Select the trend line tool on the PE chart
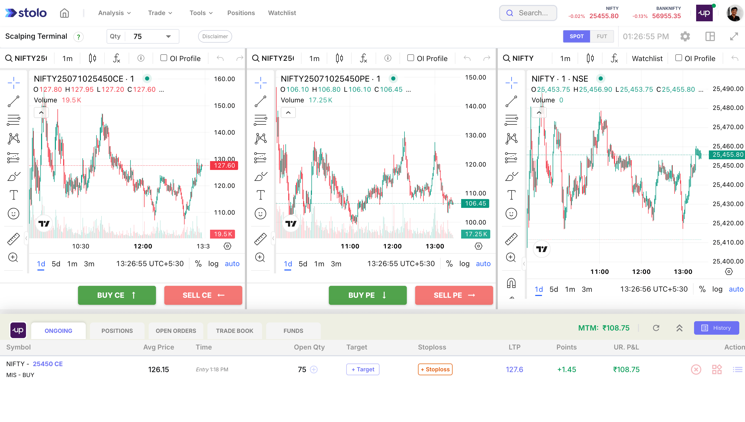This screenshot has height=422, width=745. pos(260,101)
